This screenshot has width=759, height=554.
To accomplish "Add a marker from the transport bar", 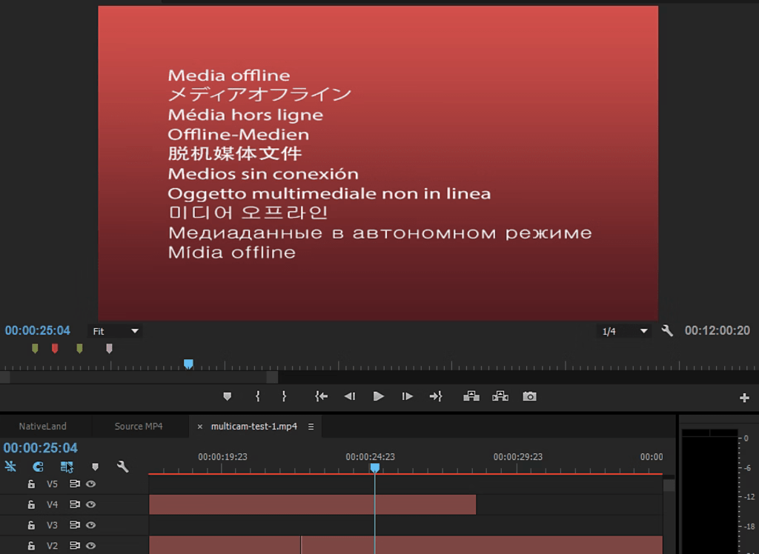I will tap(228, 396).
